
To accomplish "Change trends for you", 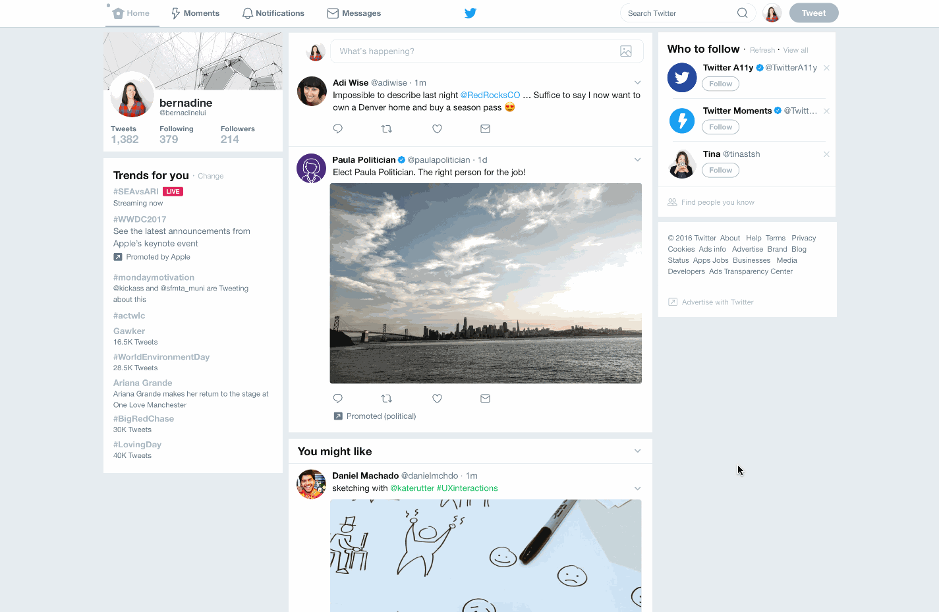I will [x=210, y=176].
